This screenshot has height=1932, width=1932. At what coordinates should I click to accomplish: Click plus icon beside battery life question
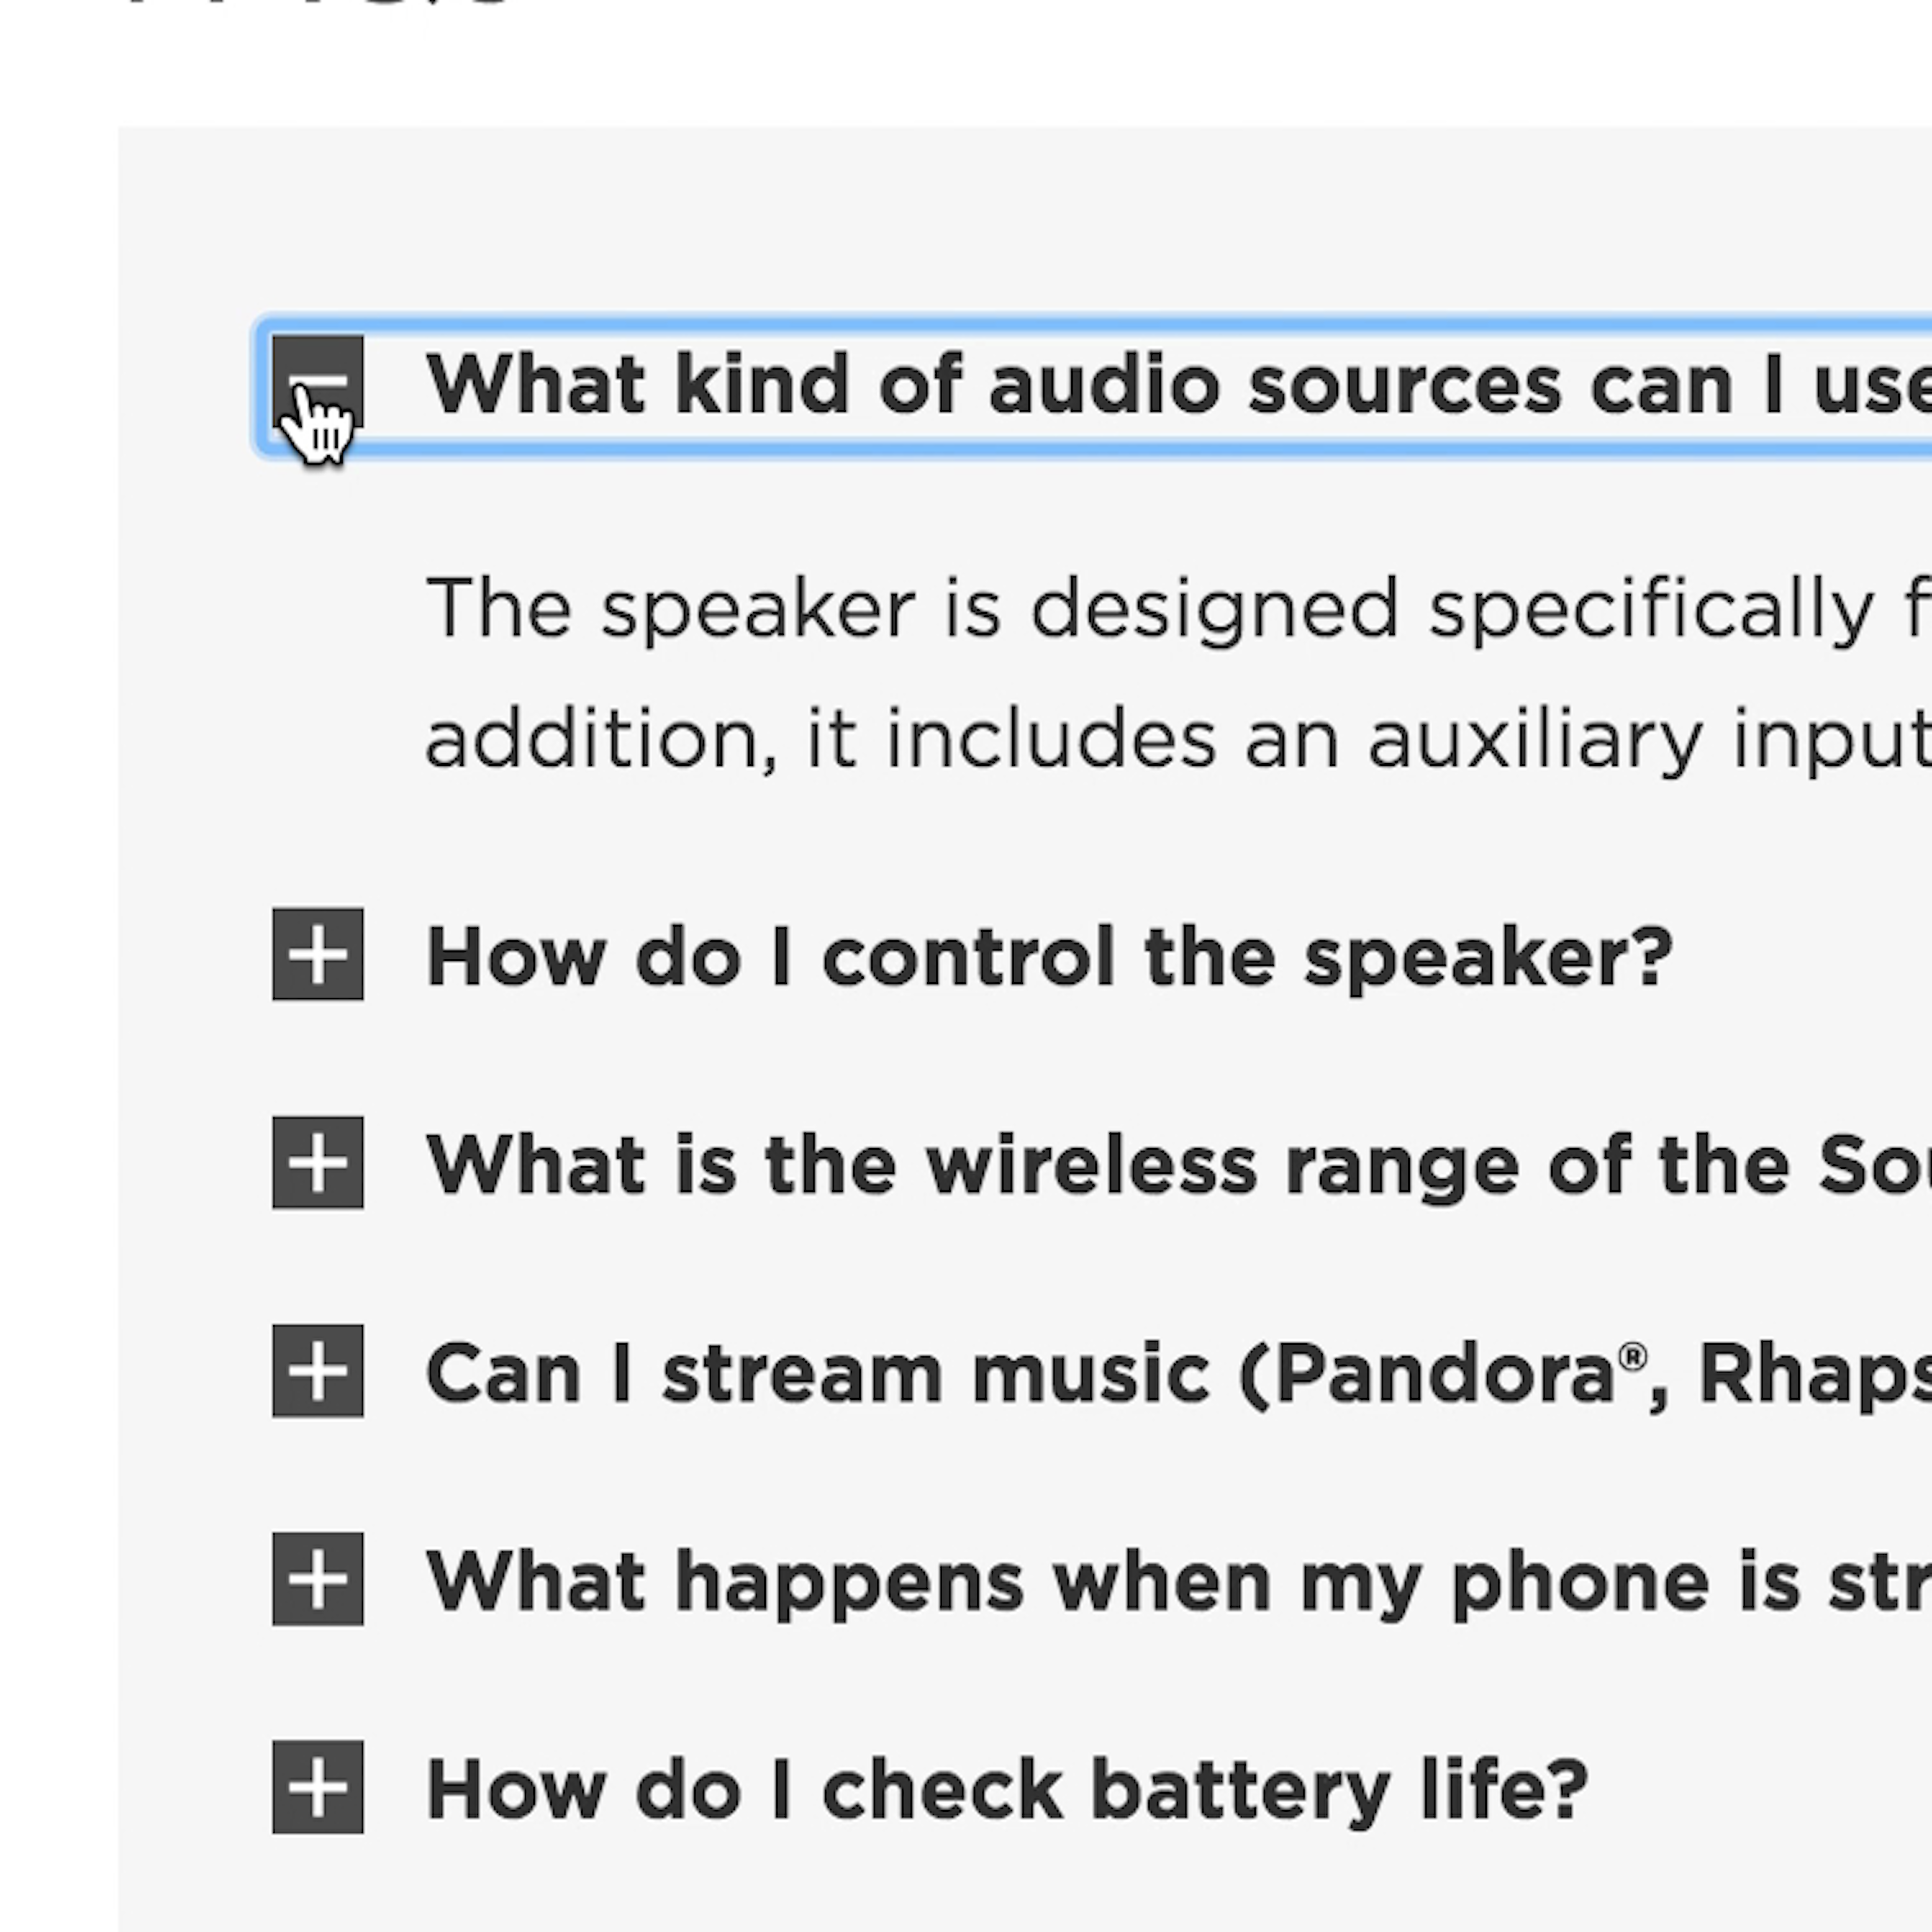(x=317, y=1786)
